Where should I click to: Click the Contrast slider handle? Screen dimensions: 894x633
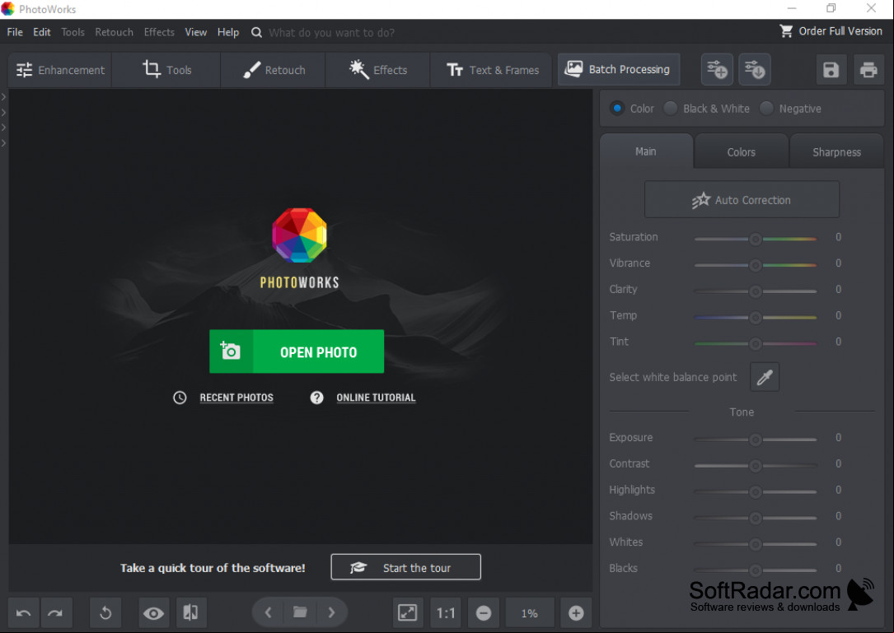tap(756, 466)
